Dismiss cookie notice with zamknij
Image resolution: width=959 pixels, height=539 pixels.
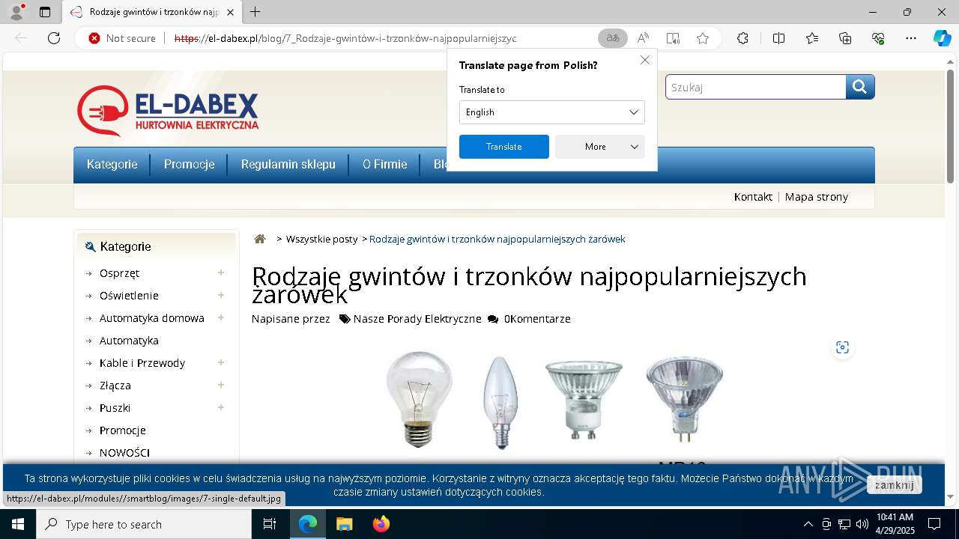coord(894,485)
